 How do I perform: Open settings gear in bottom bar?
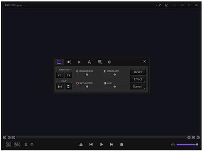click(x=32, y=144)
